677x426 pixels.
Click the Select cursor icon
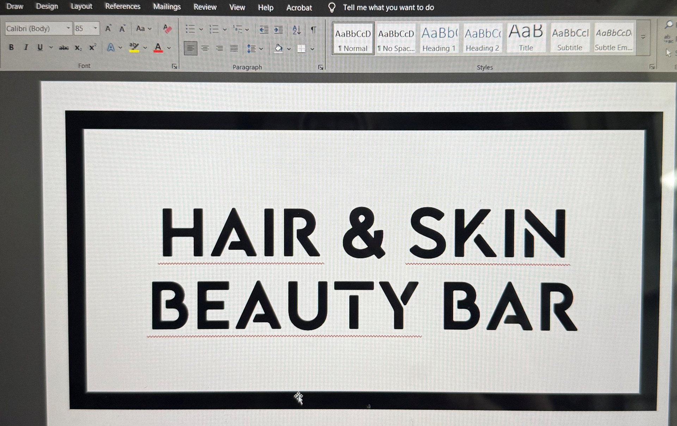[668, 53]
